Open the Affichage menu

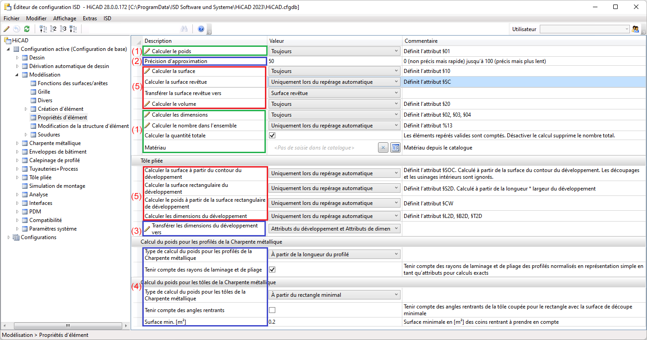coord(64,18)
